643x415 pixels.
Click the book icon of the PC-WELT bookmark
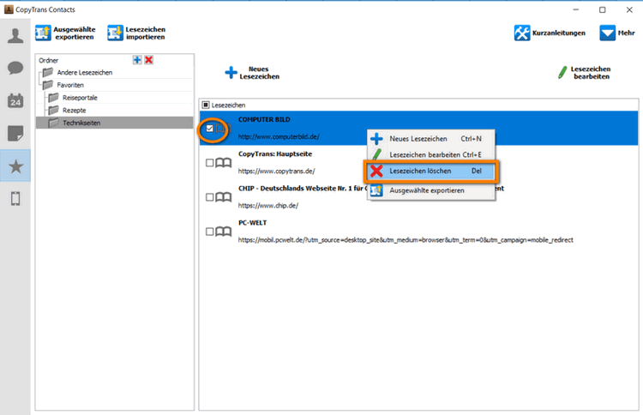(224, 232)
